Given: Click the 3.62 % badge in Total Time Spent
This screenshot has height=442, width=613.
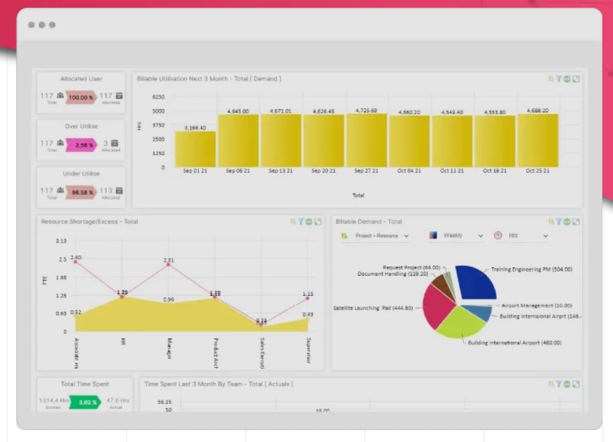Looking at the screenshot, I should click(85, 402).
